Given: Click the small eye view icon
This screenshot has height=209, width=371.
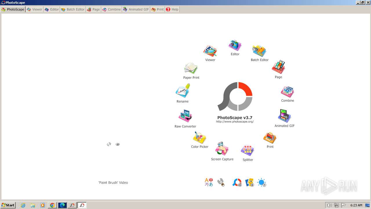Looking at the screenshot, I should pyautogui.click(x=117, y=144).
